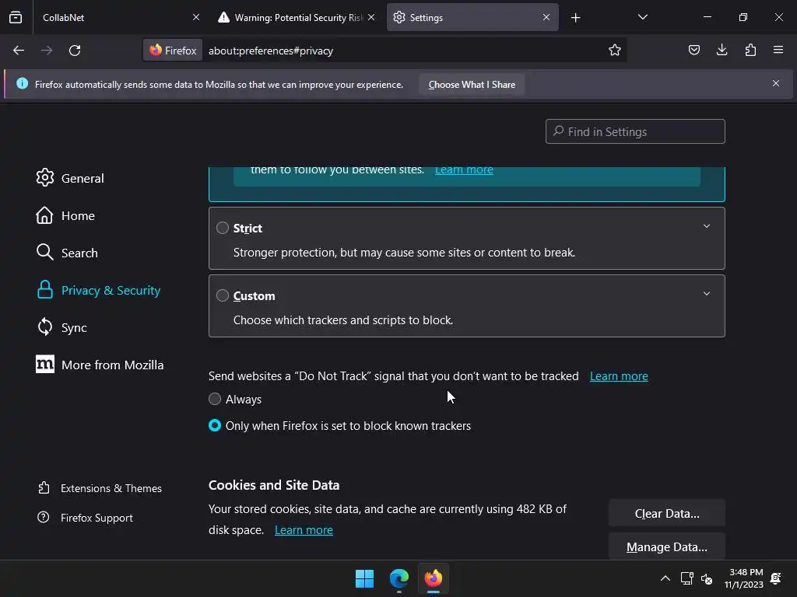Switch to the CollabNet tab

coord(119,17)
